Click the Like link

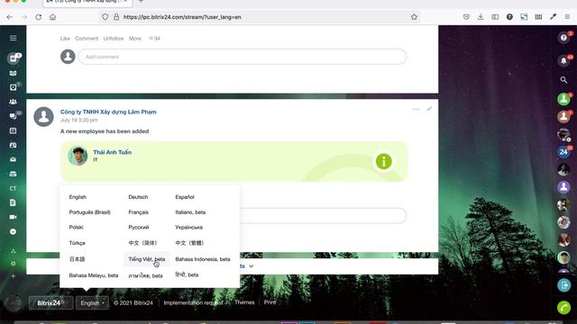tap(65, 38)
